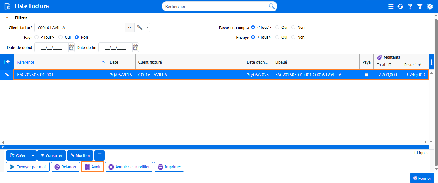Open the Créer button dropdown arrow
This screenshot has width=438, height=183.
click(x=33, y=155)
